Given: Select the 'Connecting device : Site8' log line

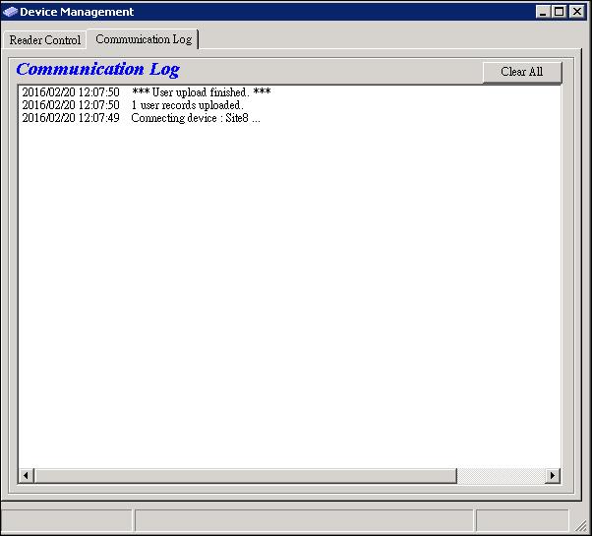Looking at the screenshot, I should pyautogui.click(x=142, y=118).
